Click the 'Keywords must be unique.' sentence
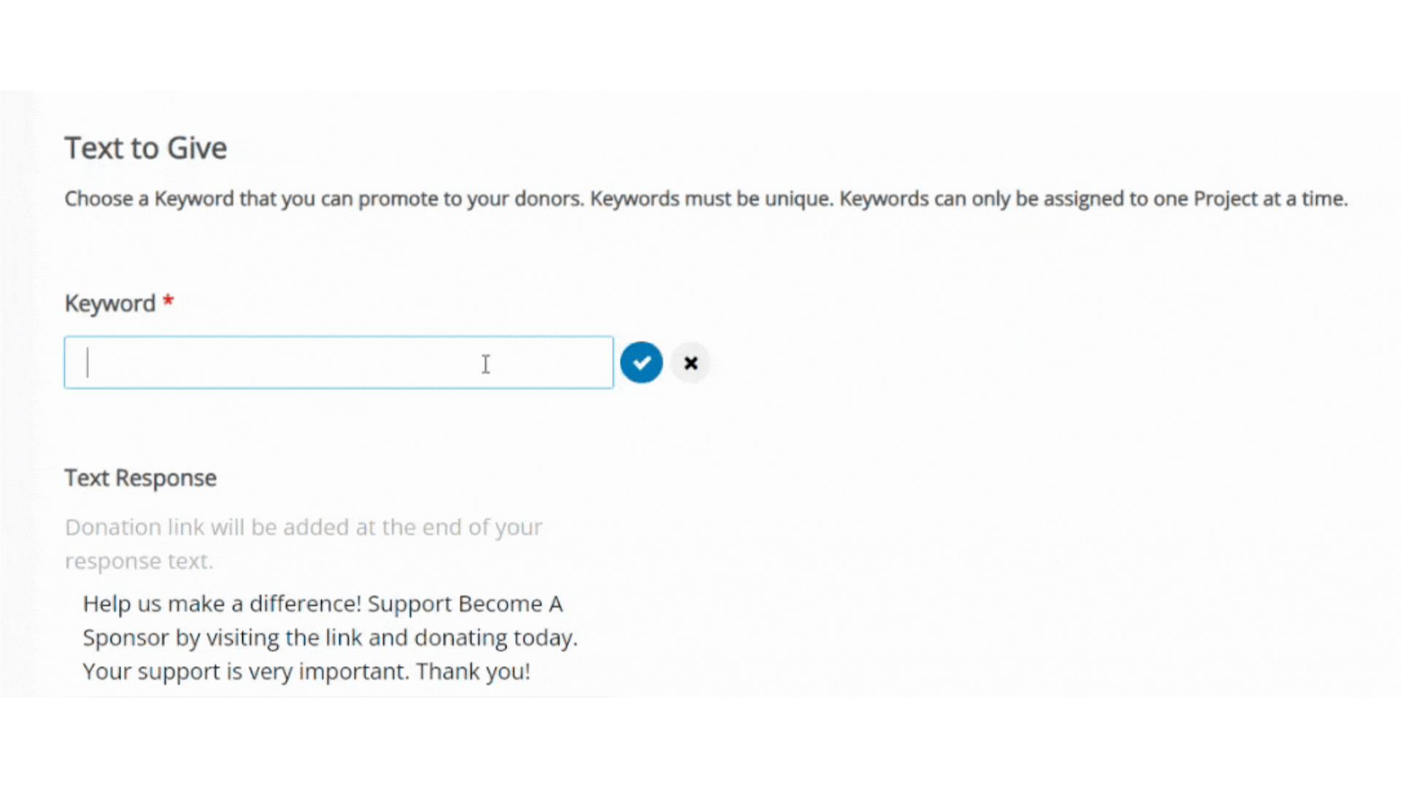 tap(711, 199)
